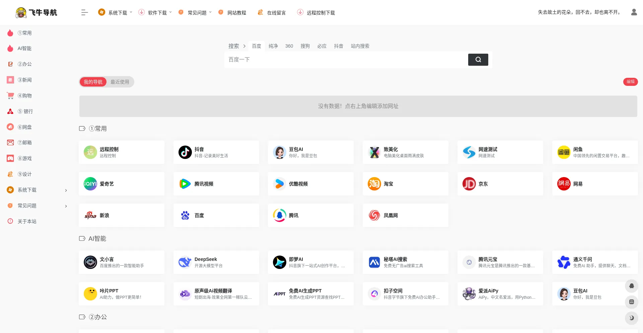Screen dimensions: 643x333
Task: Open the 原声级Ai视频翻译 card
Action: pyautogui.click(x=216, y=294)
